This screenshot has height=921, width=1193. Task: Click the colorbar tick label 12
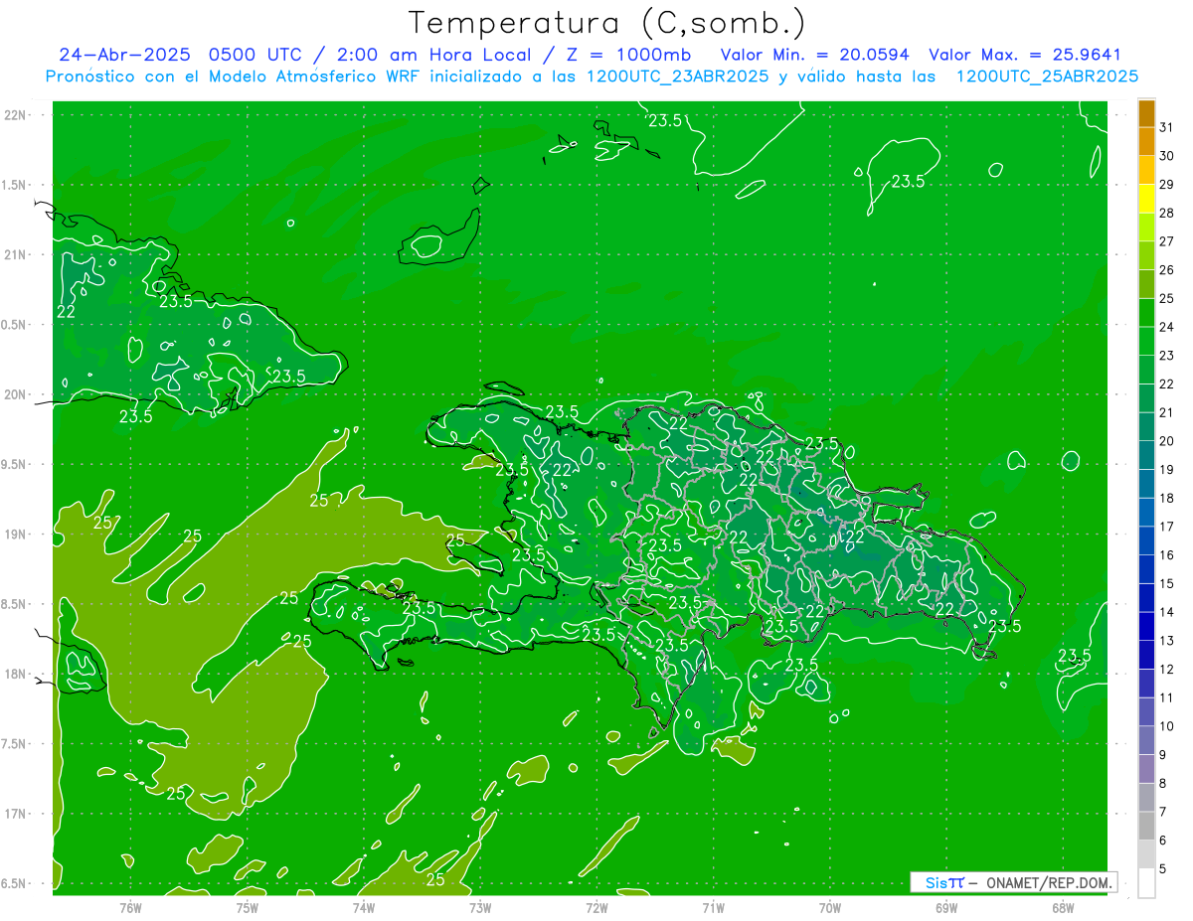pyautogui.click(x=1166, y=670)
